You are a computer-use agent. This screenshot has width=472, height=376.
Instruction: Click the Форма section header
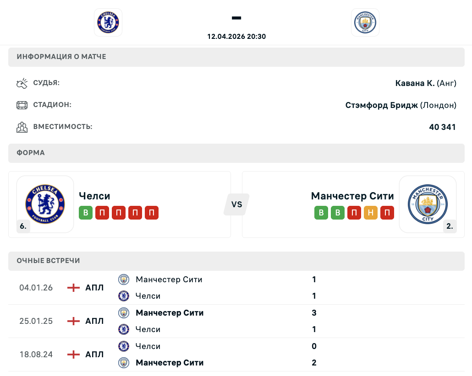coord(31,153)
